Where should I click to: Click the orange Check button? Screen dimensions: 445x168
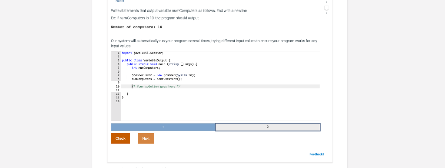[x=120, y=138]
